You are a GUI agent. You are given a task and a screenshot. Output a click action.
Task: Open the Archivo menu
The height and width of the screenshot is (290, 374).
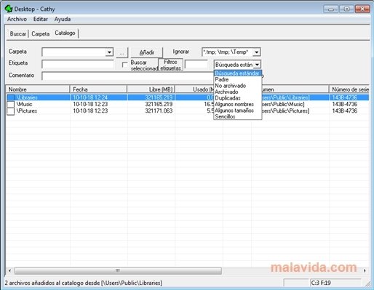pyautogui.click(x=17, y=19)
